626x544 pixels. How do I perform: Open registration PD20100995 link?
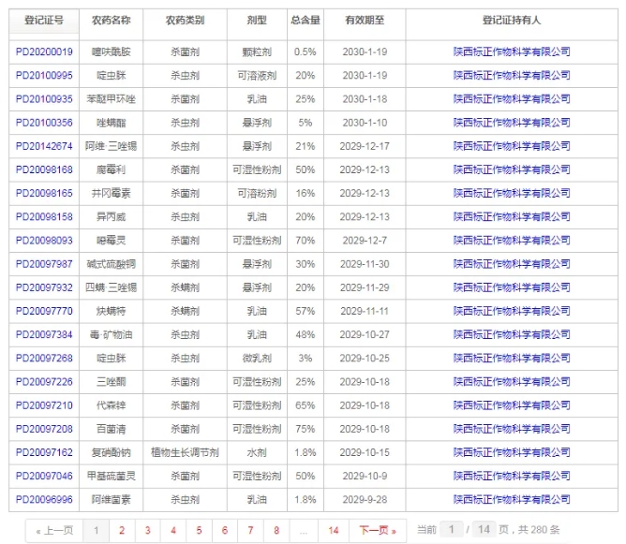[44, 76]
